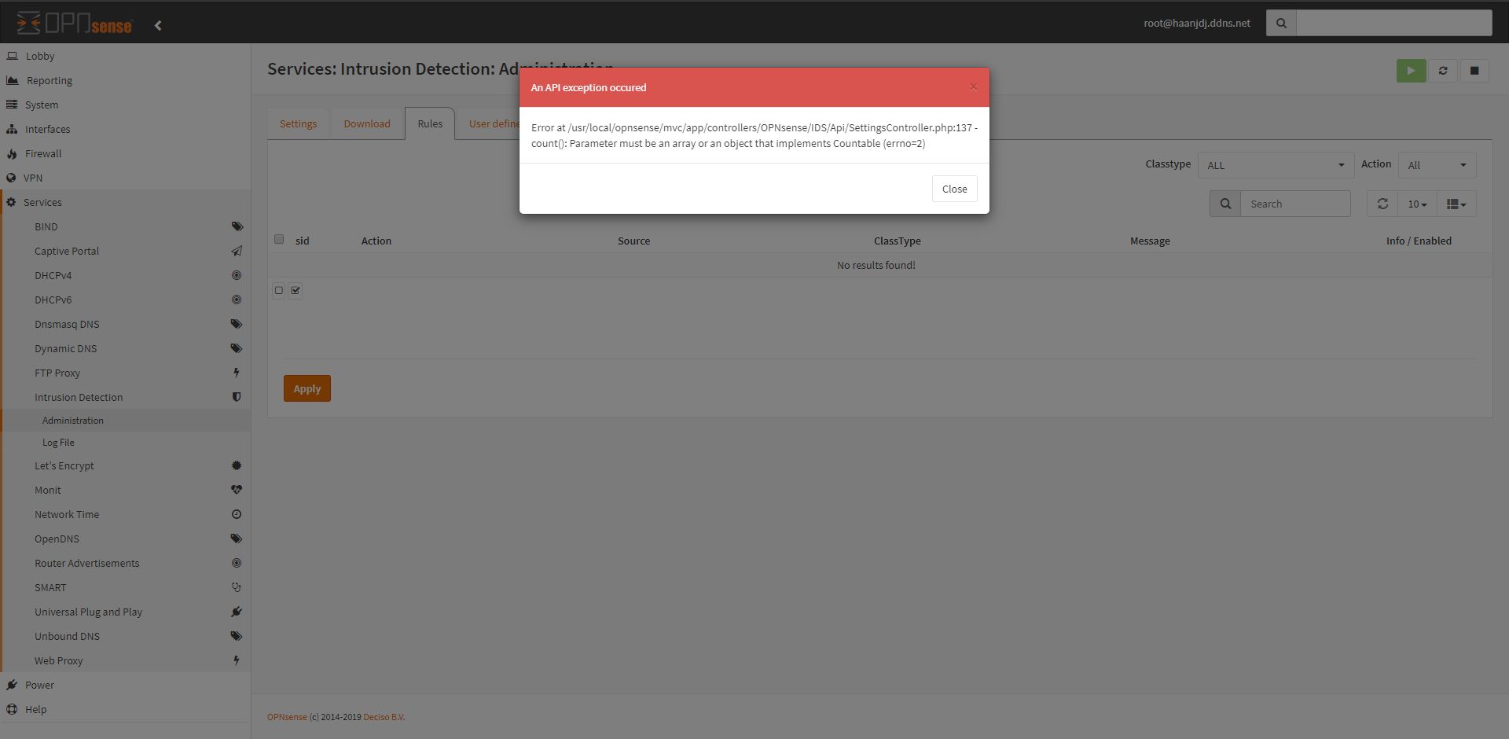The height and width of the screenshot is (739, 1509).
Task: Switch to the Settings tab
Action: tap(298, 123)
